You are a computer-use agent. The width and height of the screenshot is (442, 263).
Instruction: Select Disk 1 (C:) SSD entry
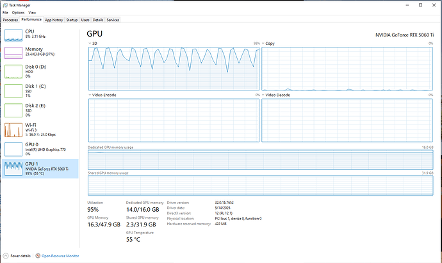pyautogui.click(x=40, y=91)
